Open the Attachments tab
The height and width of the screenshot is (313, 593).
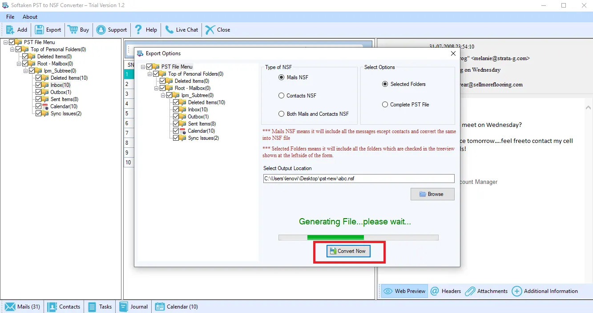click(487, 291)
